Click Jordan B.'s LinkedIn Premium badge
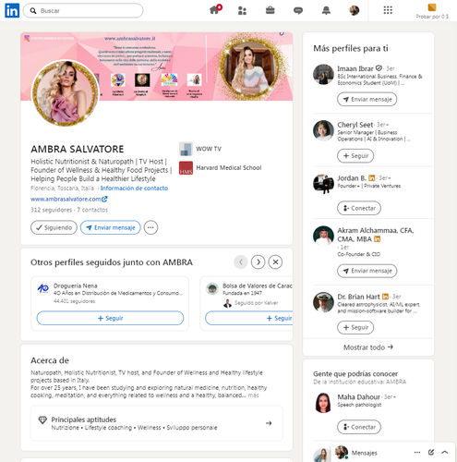 (372, 178)
